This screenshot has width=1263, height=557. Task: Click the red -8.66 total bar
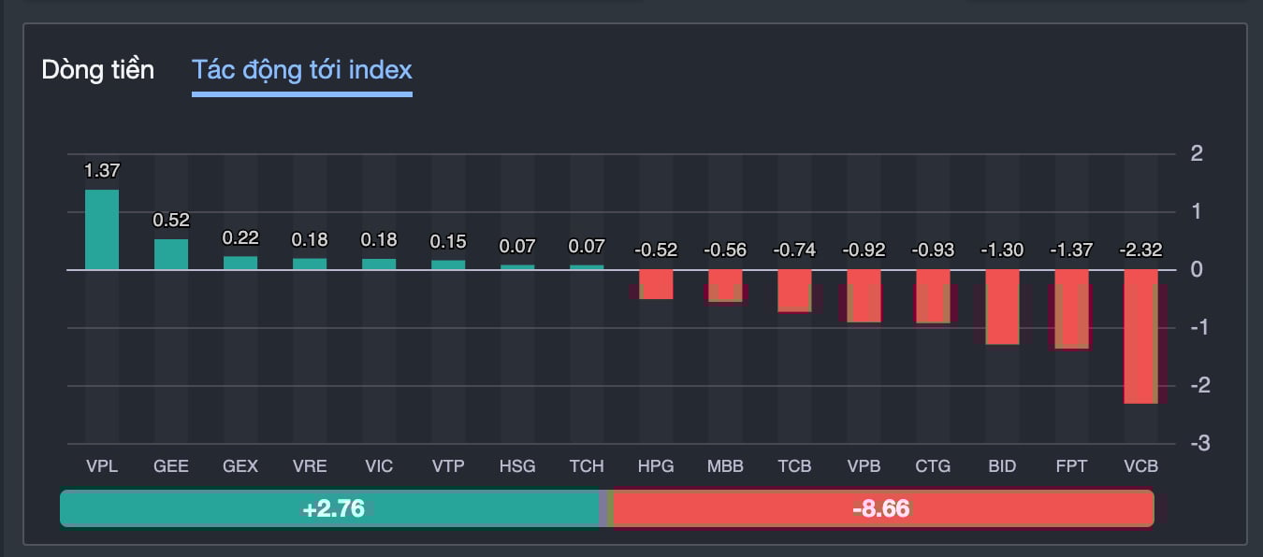(x=883, y=509)
